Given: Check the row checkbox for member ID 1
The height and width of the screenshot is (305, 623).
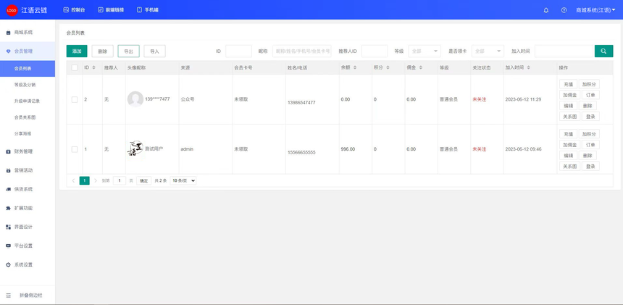Looking at the screenshot, I should pyautogui.click(x=75, y=149).
